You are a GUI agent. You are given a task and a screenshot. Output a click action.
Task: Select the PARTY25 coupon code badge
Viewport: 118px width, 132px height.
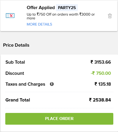click(67, 8)
